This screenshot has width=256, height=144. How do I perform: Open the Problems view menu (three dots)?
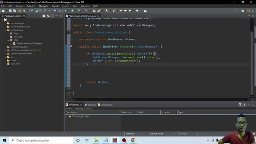(244, 105)
